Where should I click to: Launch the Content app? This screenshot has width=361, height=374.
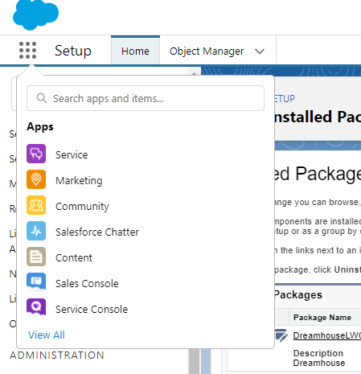pos(74,257)
